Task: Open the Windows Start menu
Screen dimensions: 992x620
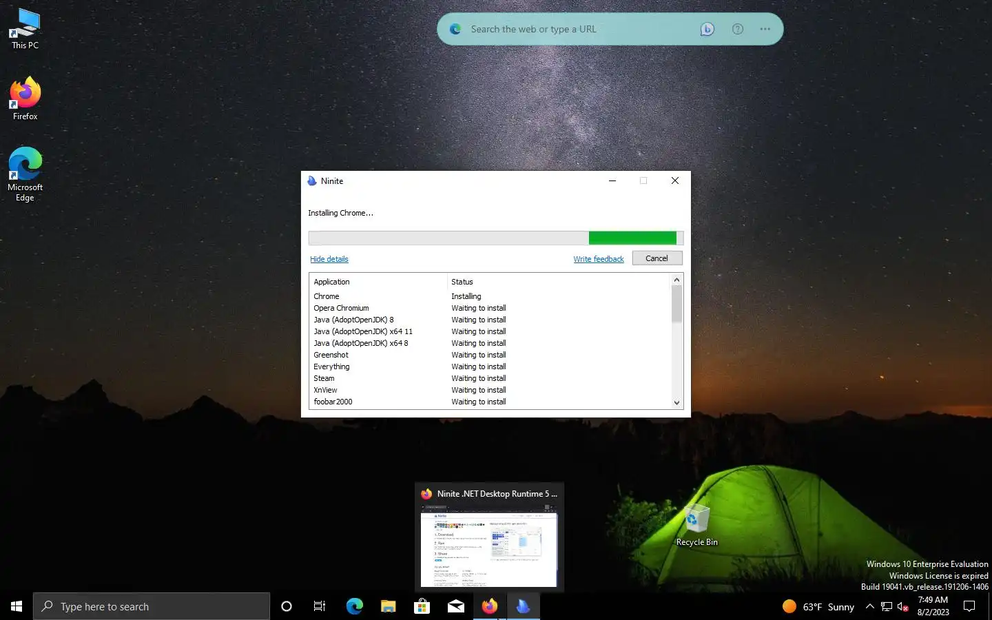Action: click(x=17, y=606)
